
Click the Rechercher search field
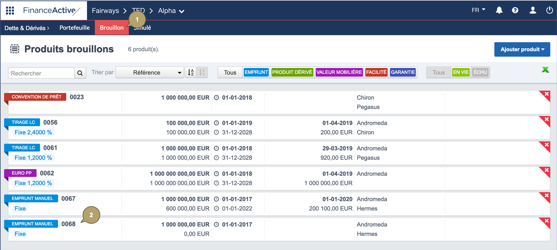tap(41, 73)
